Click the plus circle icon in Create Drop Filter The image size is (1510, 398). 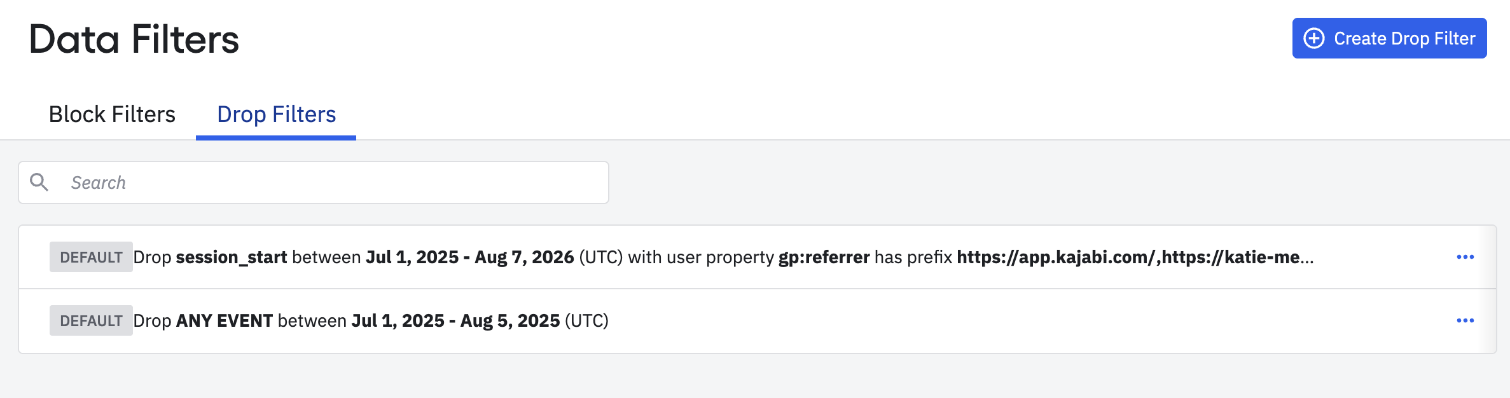click(x=1314, y=38)
